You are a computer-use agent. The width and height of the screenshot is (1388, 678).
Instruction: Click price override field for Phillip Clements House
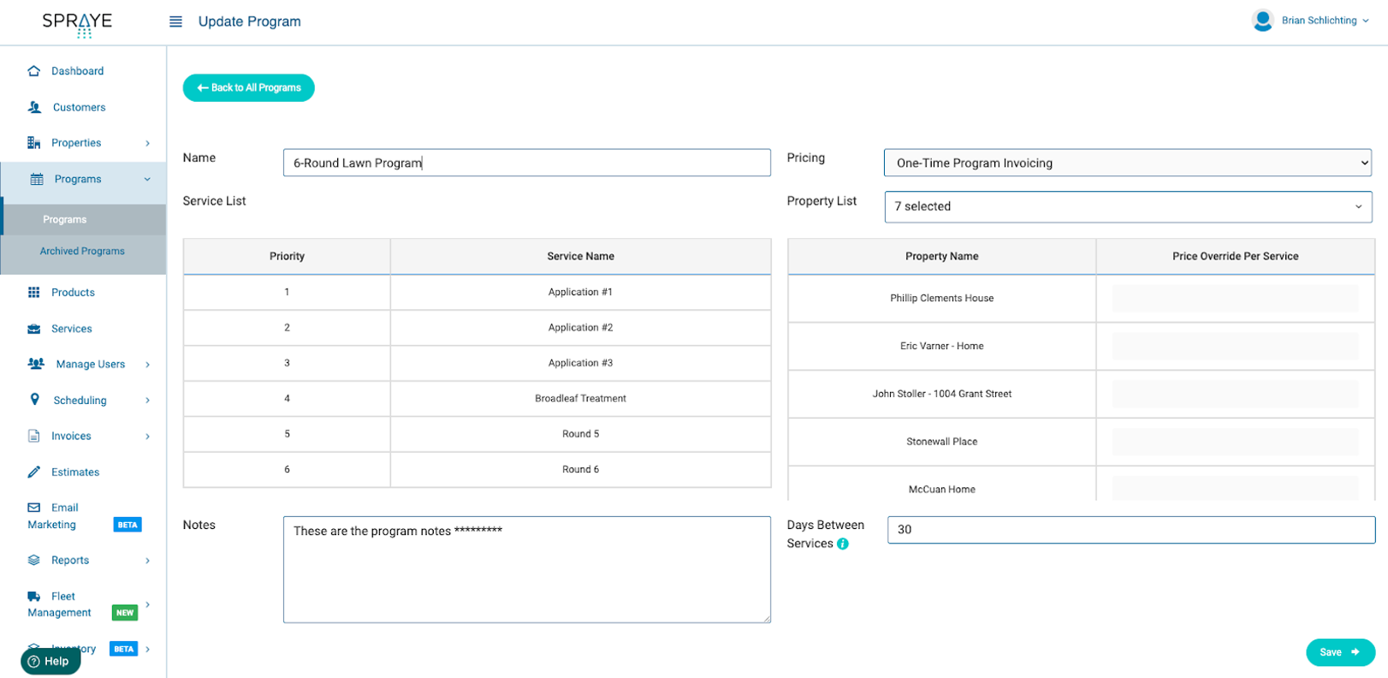click(x=1235, y=298)
